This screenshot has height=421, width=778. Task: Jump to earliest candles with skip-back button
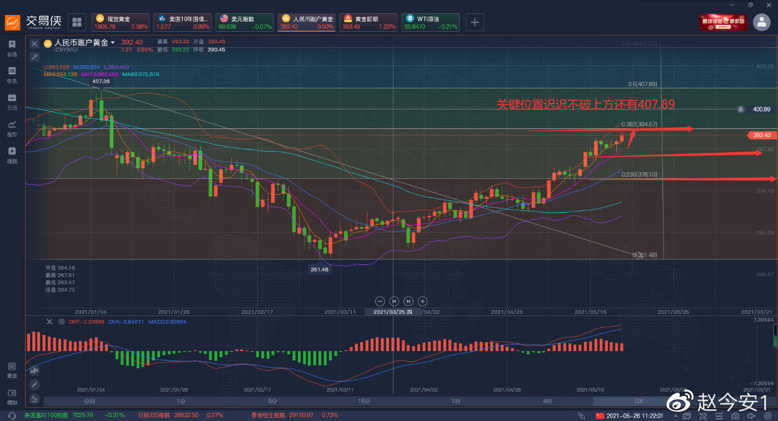click(394, 301)
